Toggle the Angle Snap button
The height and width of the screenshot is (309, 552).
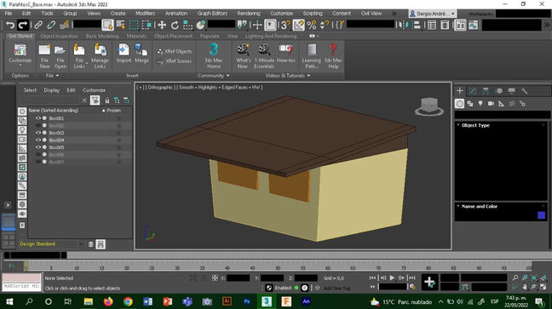tap(298, 25)
